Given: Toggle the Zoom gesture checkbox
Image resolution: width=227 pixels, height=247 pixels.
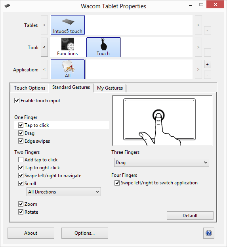Looking at the screenshot, I should click(x=21, y=204).
